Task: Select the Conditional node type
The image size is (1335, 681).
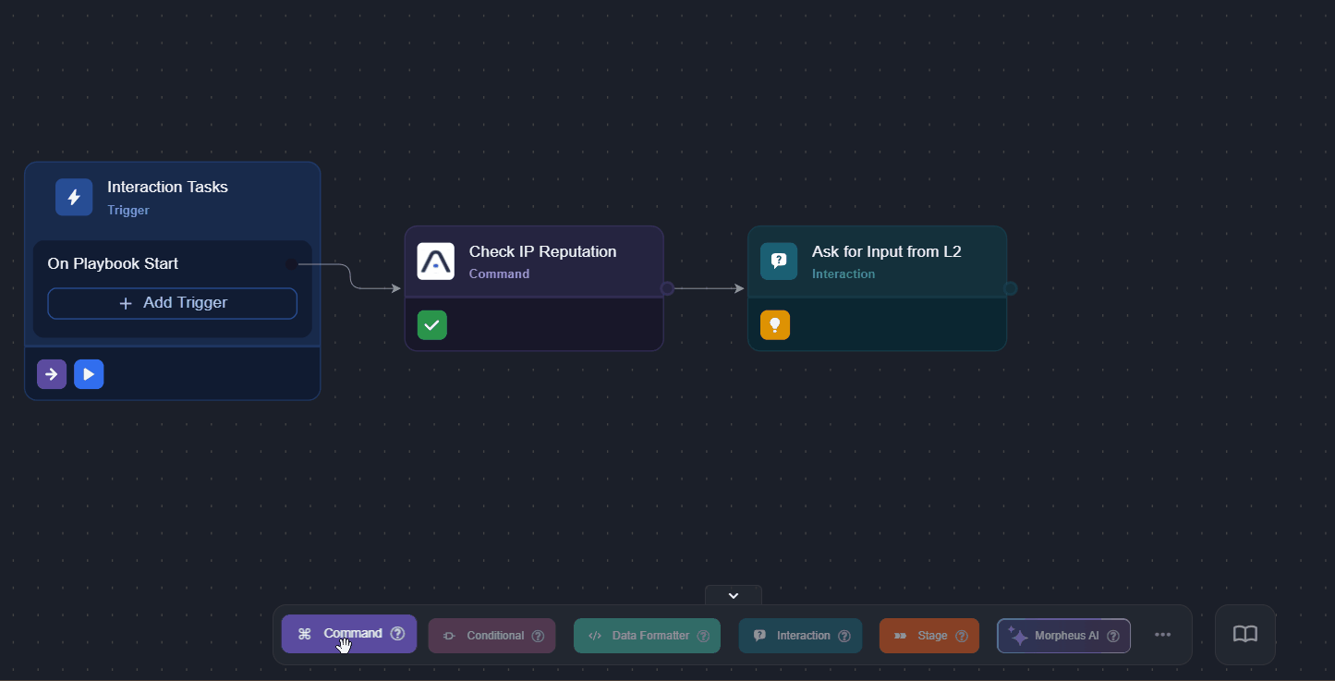Action: pos(492,636)
